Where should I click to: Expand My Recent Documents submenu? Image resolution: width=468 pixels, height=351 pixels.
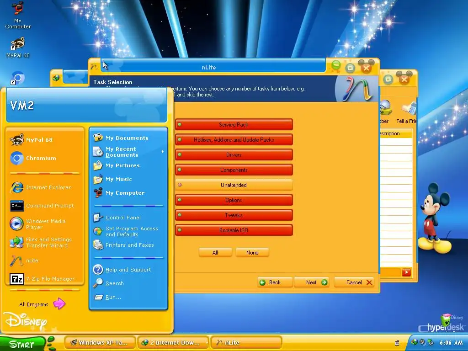[x=128, y=152]
